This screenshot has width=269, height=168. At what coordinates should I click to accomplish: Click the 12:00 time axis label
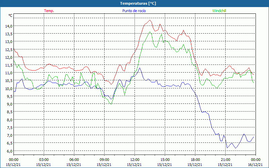point(135,160)
